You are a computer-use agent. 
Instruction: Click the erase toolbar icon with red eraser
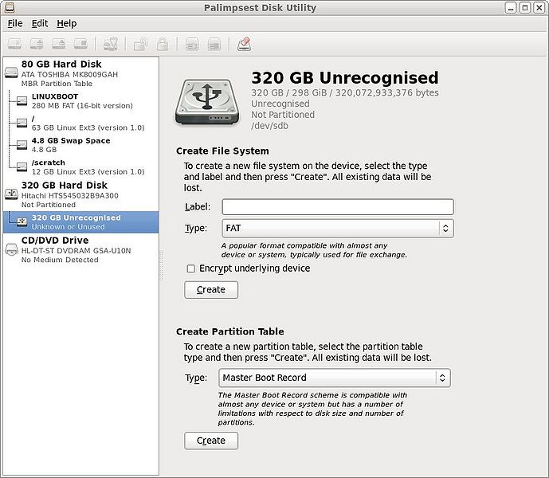coord(244,44)
